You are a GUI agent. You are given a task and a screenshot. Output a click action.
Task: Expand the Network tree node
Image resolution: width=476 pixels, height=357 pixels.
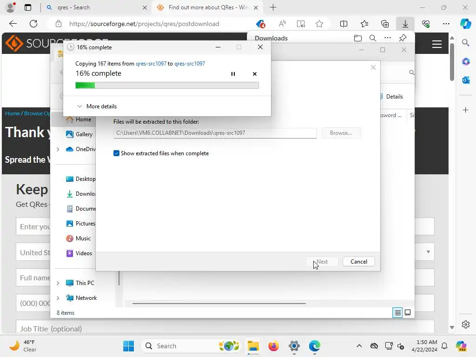tap(58, 298)
